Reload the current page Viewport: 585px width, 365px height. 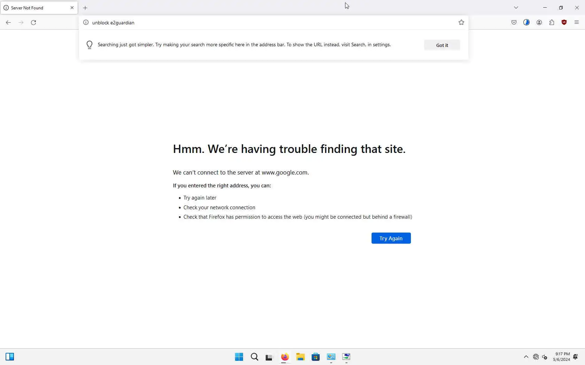click(33, 23)
